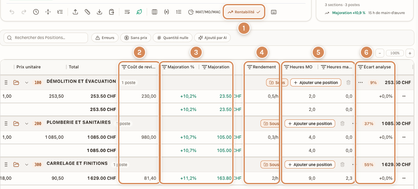Add a position to section 100
This screenshot has width=418, height=189.
click(x=316, y=83)
